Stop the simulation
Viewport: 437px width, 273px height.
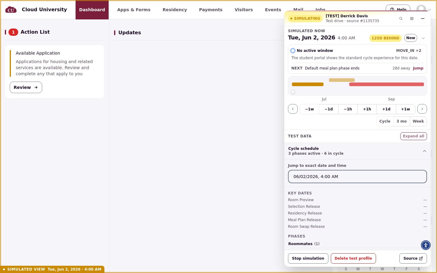308,258
